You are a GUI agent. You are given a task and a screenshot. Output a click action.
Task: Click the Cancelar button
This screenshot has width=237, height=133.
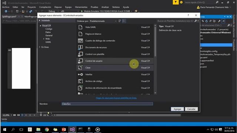coord(191,109)
